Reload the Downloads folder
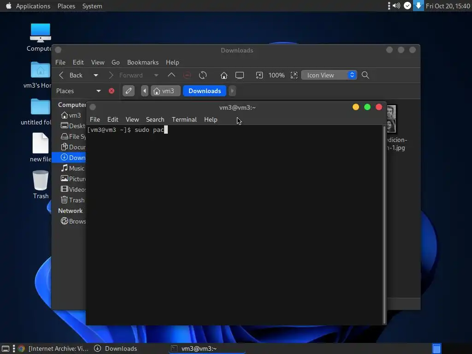472x354 pixels. point(203,75)
